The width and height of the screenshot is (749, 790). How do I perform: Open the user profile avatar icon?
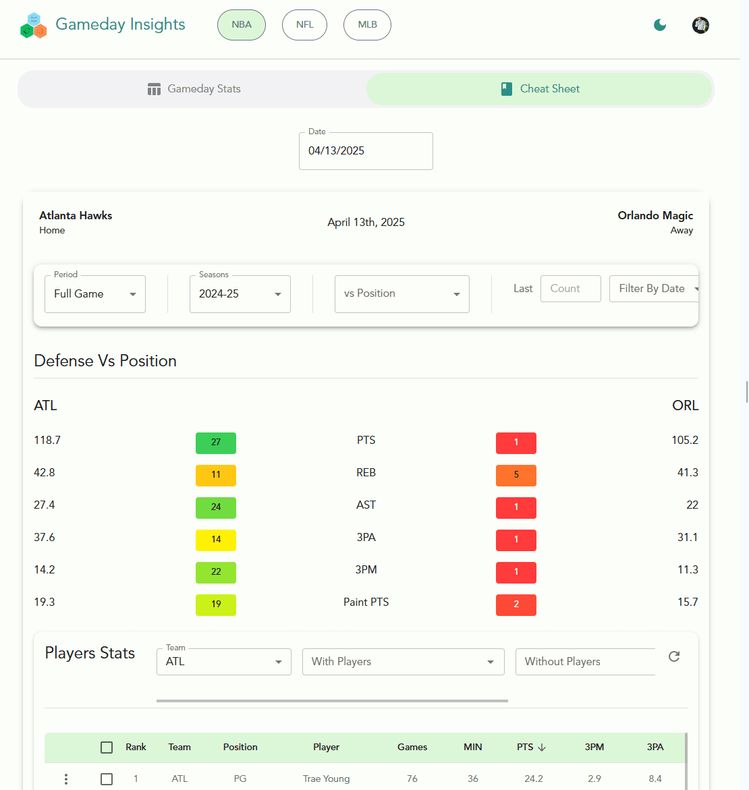point(700,25)
